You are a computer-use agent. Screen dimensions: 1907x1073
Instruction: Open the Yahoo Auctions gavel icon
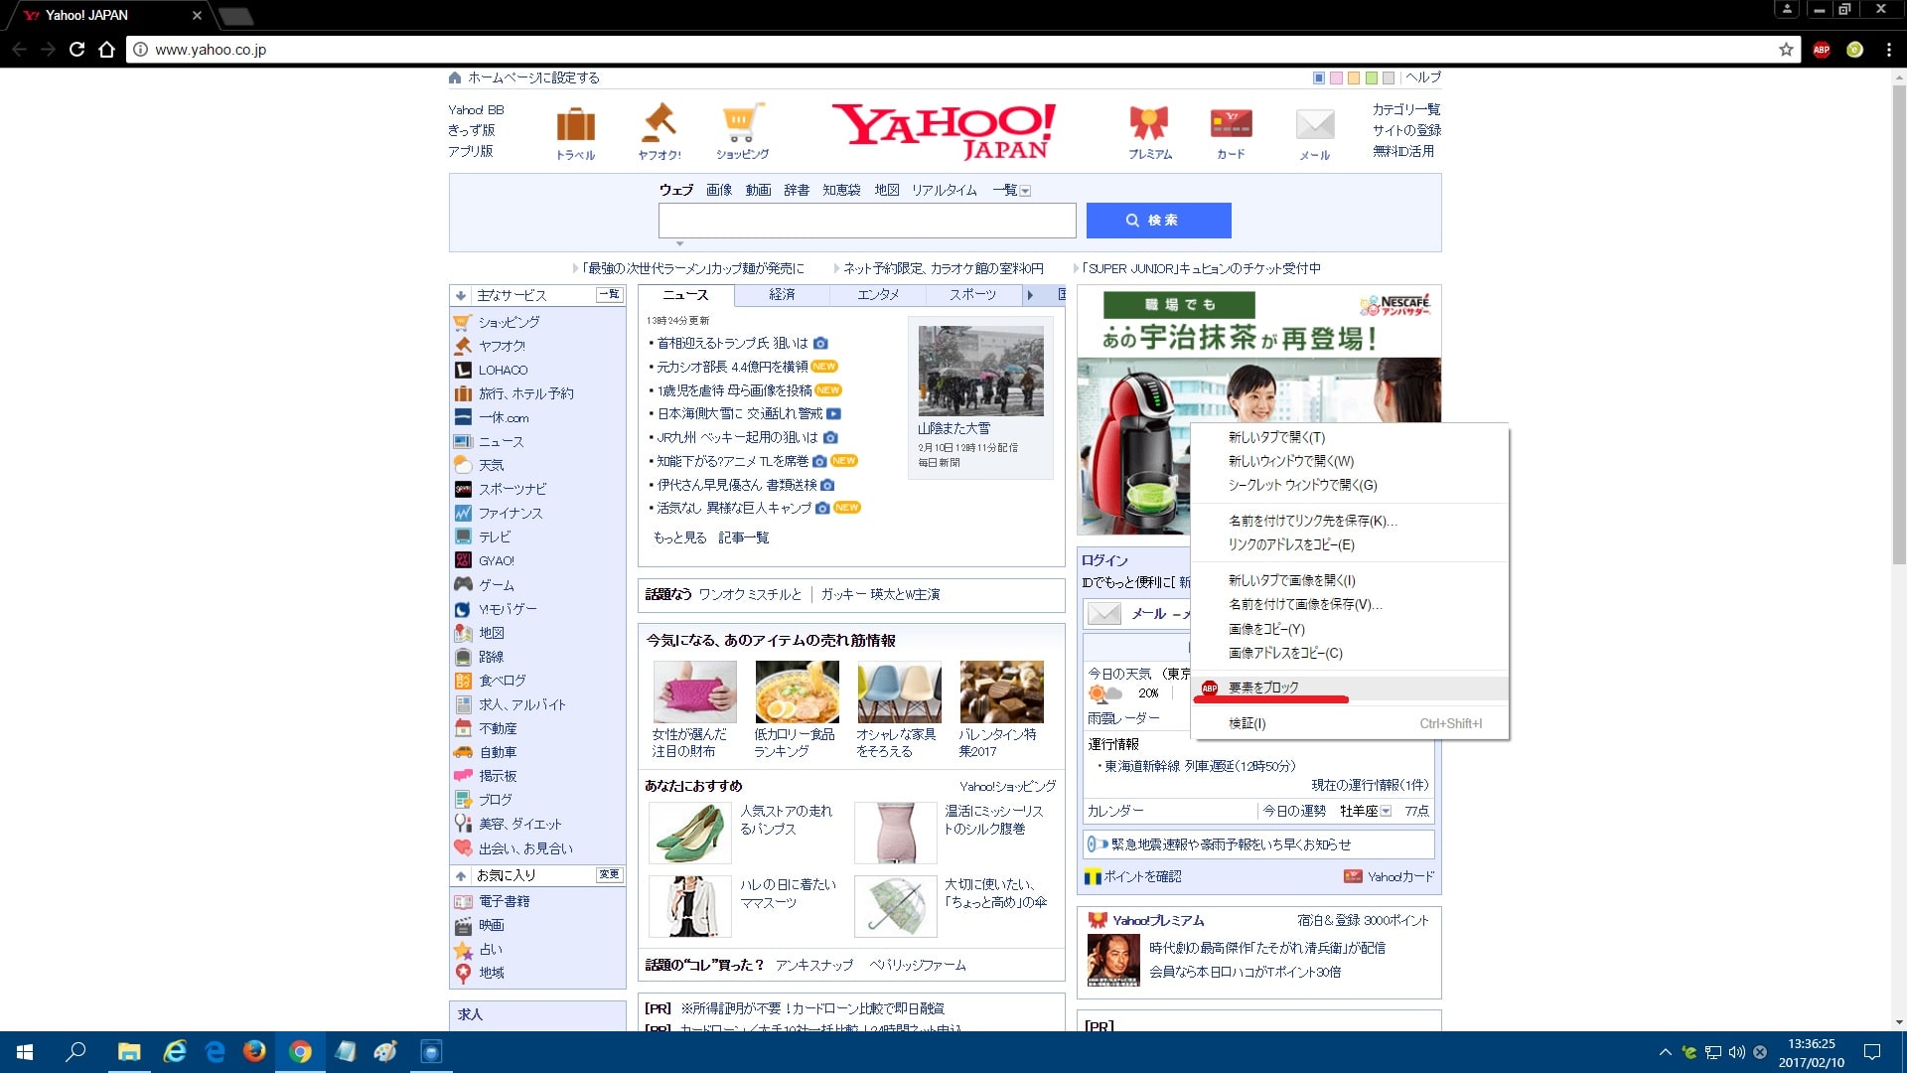coord(659,123)
